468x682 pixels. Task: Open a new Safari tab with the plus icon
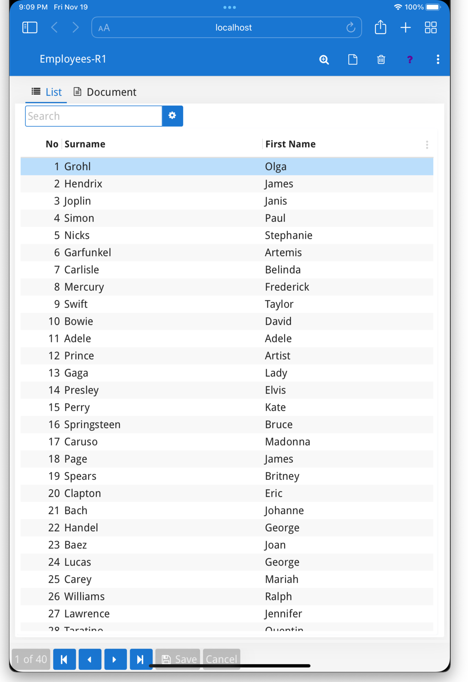[405, 27]
